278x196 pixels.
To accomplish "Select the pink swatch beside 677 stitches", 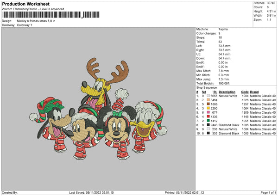I will coord(208,112).
